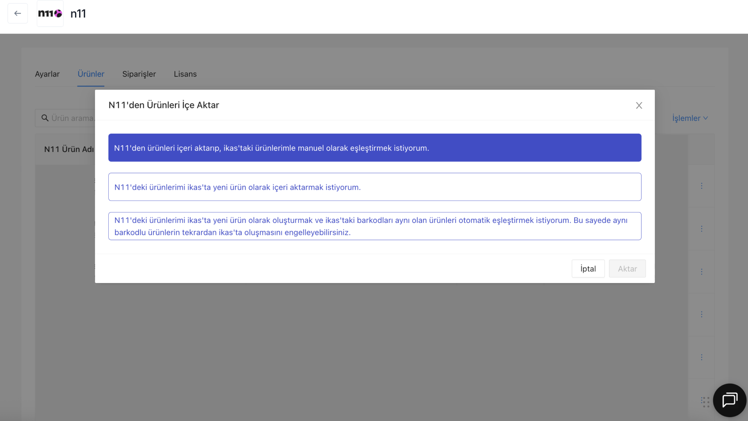Screen dimensions: 748x421
Task: Click the İptal button
Action: pos(588,269)
